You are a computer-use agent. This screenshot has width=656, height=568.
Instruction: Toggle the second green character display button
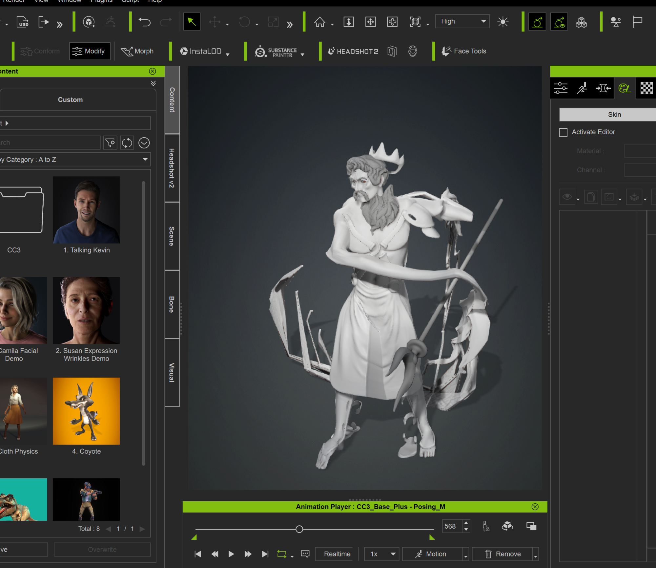[x=559, y=22]
